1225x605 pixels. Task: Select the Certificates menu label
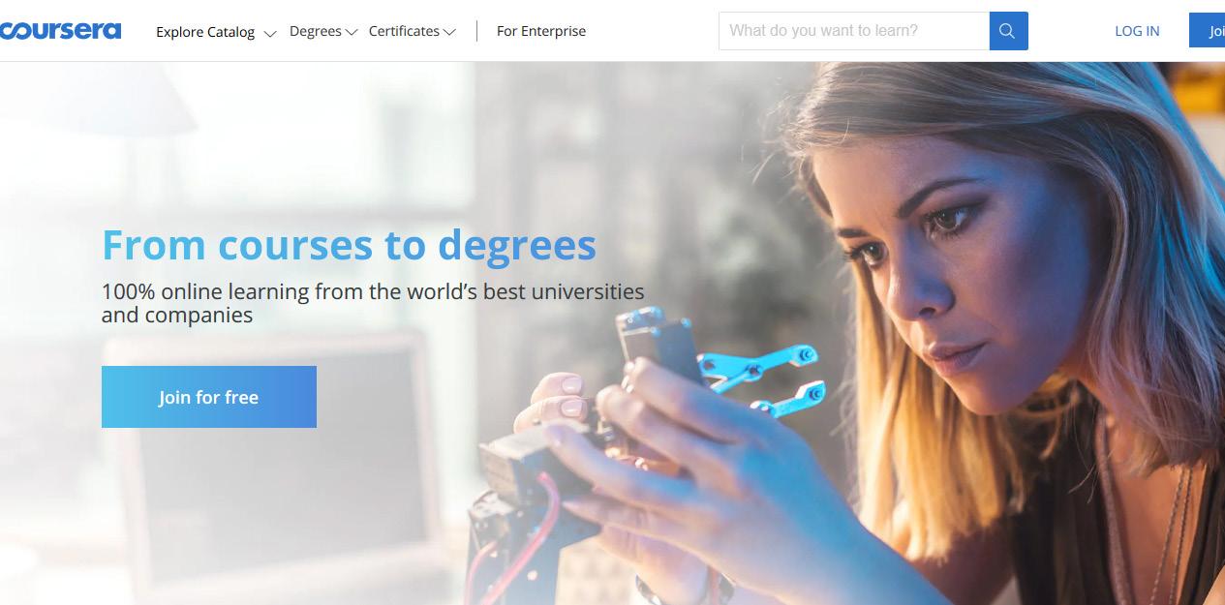404,31
